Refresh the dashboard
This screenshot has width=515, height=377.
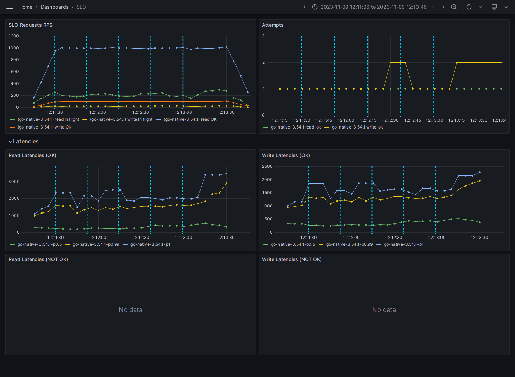tap(469, 7)
